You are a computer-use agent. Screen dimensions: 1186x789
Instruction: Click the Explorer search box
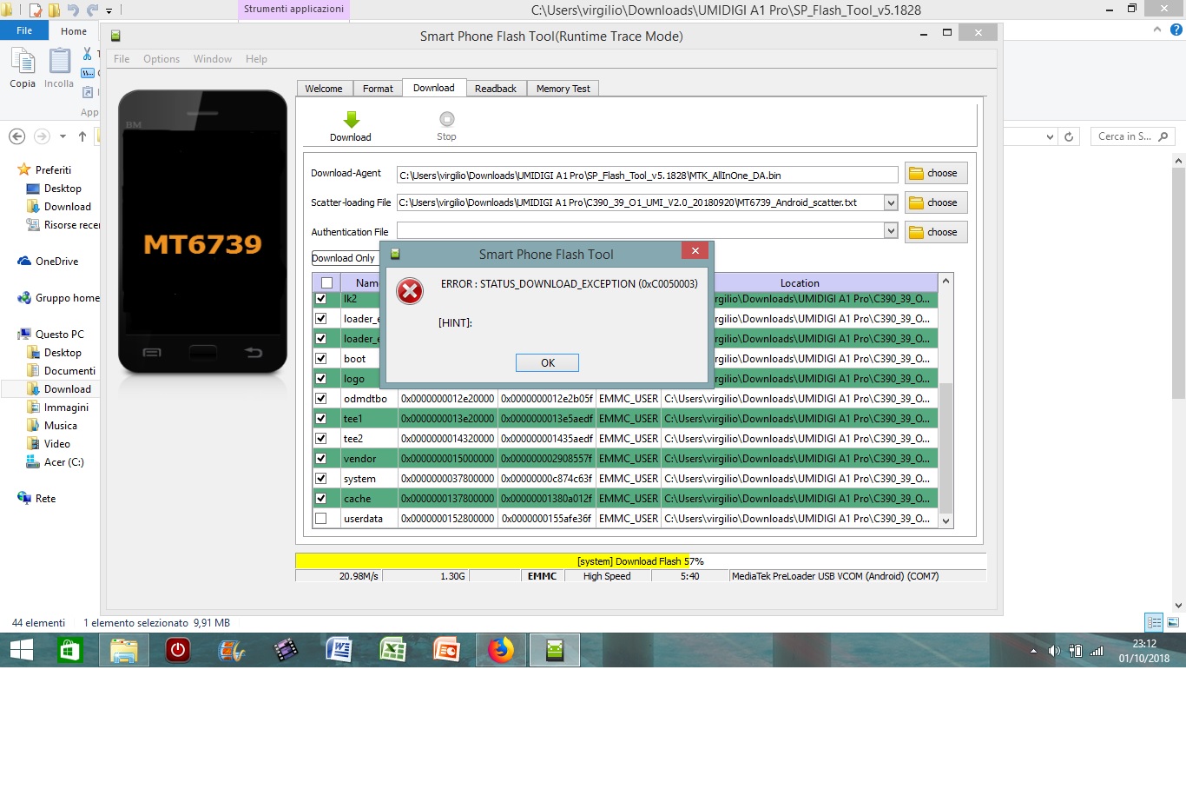coord(1132,136)
